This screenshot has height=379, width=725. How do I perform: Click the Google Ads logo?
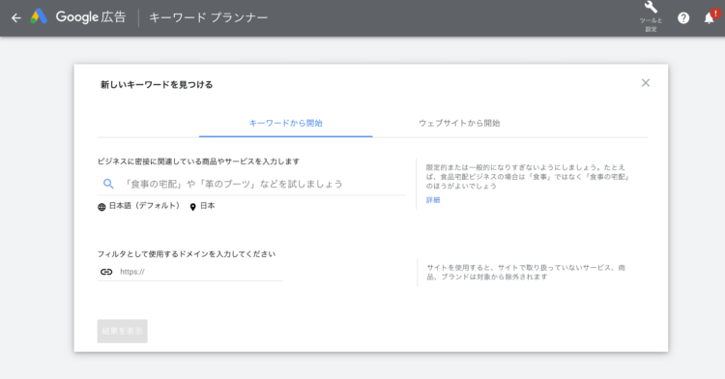tap(39, 16)
